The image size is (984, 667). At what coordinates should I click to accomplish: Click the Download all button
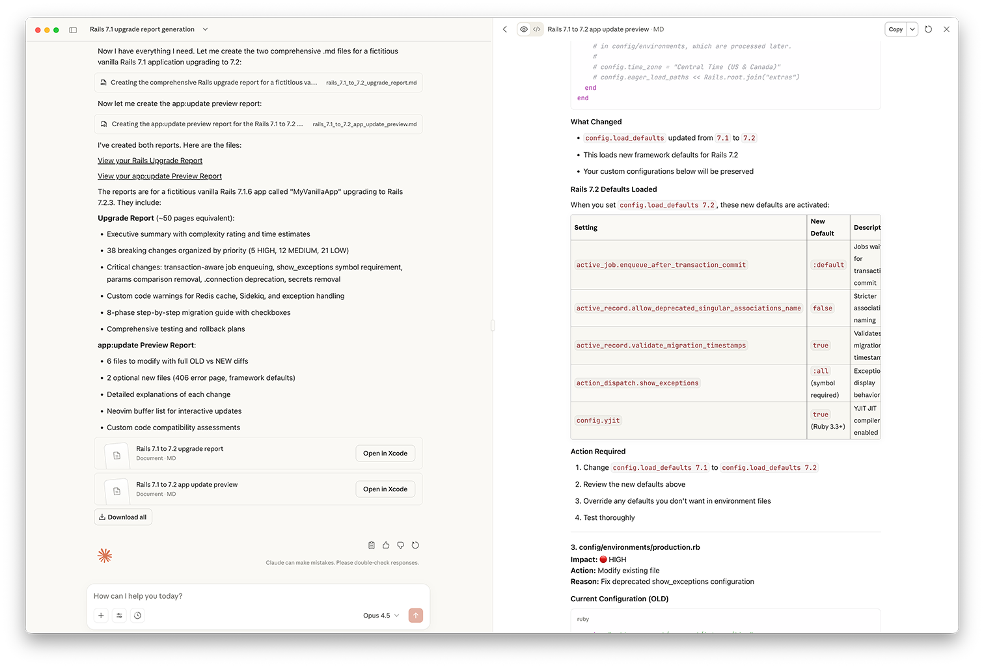click(x=122, y=516)
